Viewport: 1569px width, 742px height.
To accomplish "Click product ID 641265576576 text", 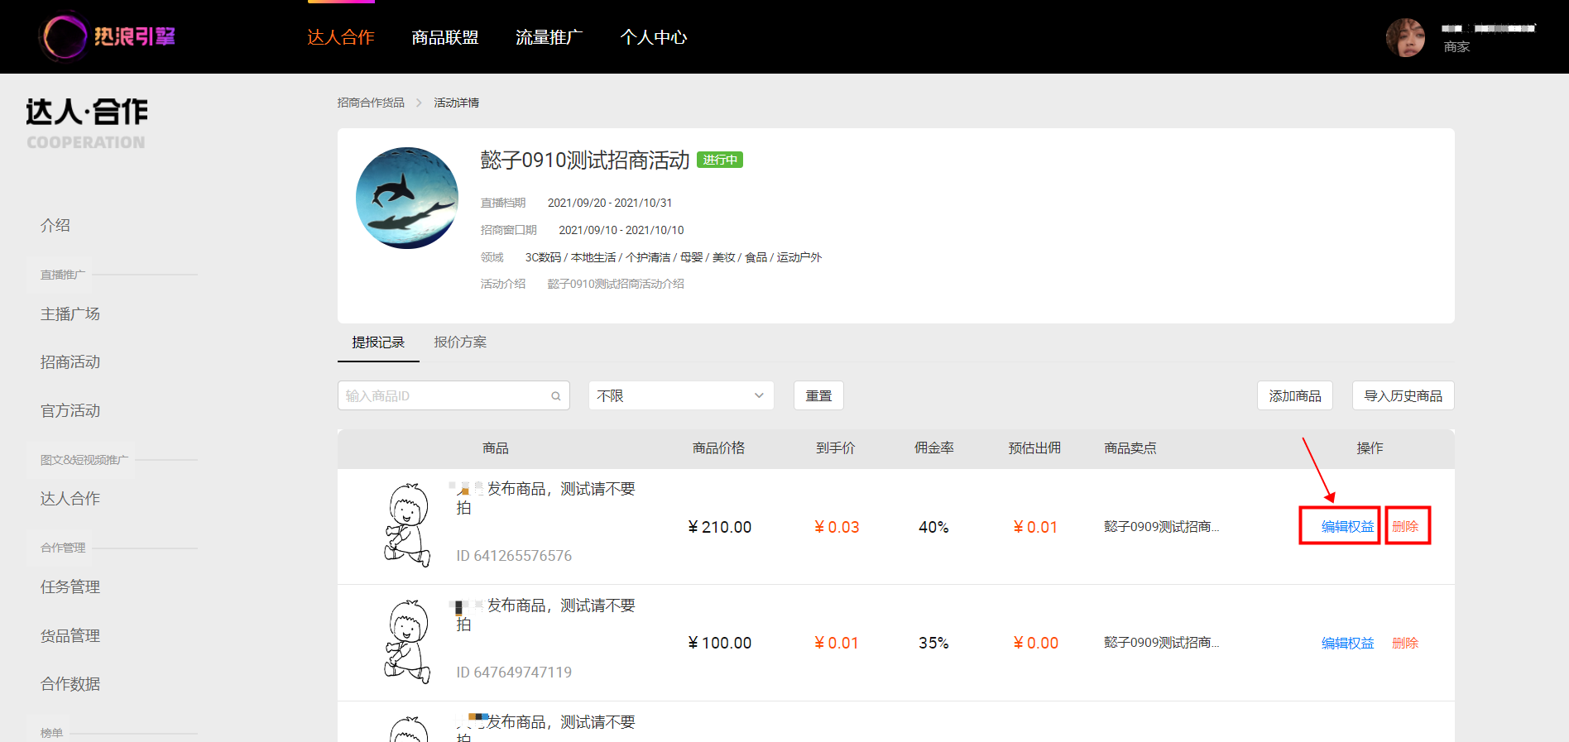I will coord(514,556).
